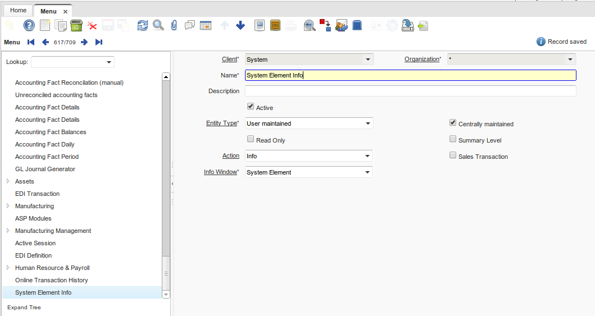Toggle the Active checkbox
This screenshot has width=595, height=316.
tap(251, 107)
